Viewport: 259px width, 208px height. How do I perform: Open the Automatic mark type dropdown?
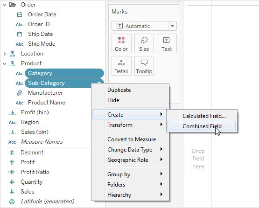coord(172,26)
